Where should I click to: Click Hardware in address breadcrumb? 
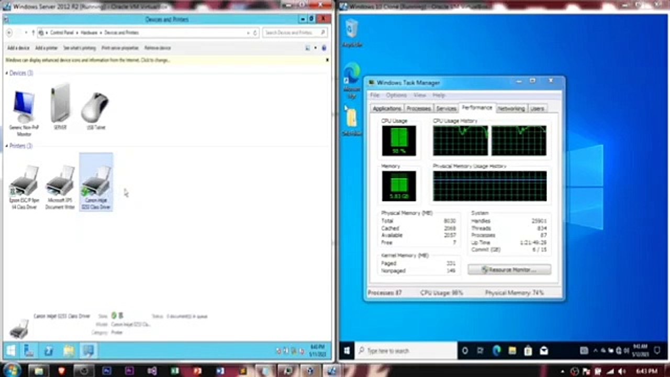(89, 32)
